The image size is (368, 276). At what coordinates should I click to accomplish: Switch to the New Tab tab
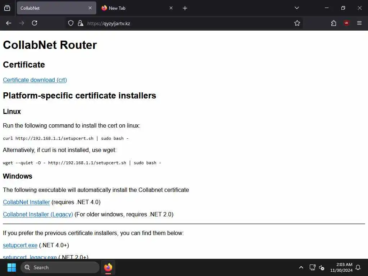138,8
